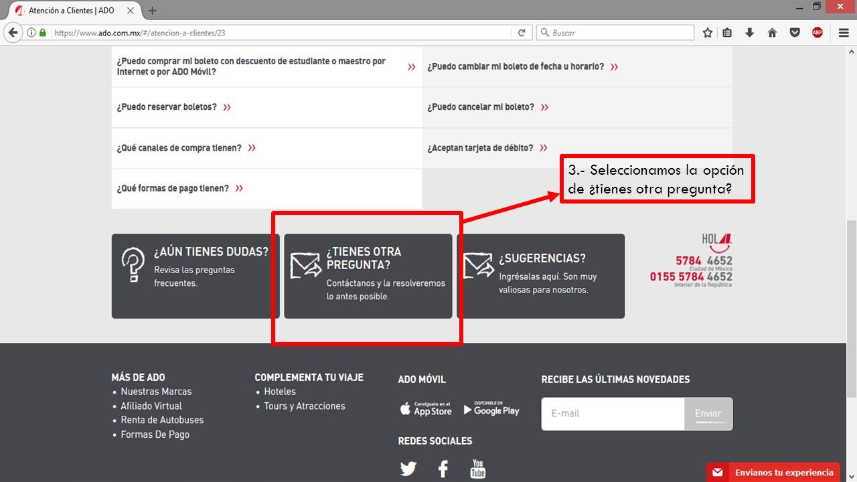Click the Buscar search box
This screenshot has width=857, height=482.
tap(615, 32)
